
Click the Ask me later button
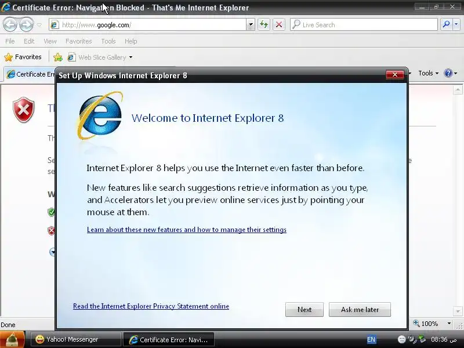[360, 310]
